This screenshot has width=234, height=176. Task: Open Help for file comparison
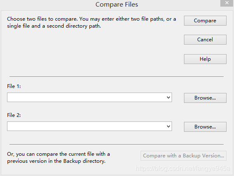205,59
